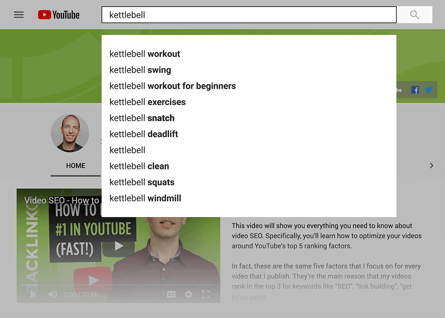Viewport: 445px width, 318px height.
Task: Seek using the video progress bar
Action: tap(118, 285)
